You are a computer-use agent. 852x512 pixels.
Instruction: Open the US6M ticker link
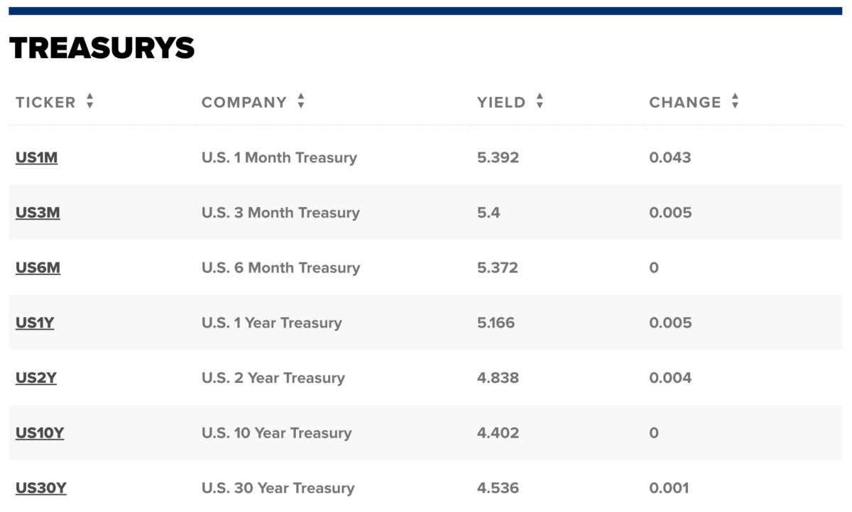[38, 268]
